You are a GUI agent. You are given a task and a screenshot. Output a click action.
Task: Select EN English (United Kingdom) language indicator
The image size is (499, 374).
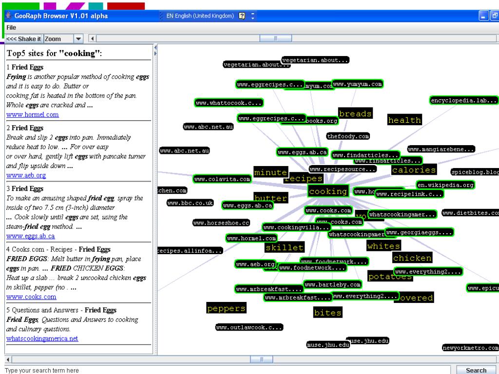[x=200, y=16]
